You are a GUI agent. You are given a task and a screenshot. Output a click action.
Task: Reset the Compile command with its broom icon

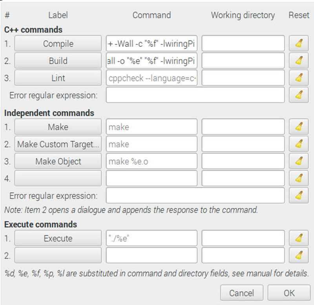pyautogui.click(x=299, y=43)
